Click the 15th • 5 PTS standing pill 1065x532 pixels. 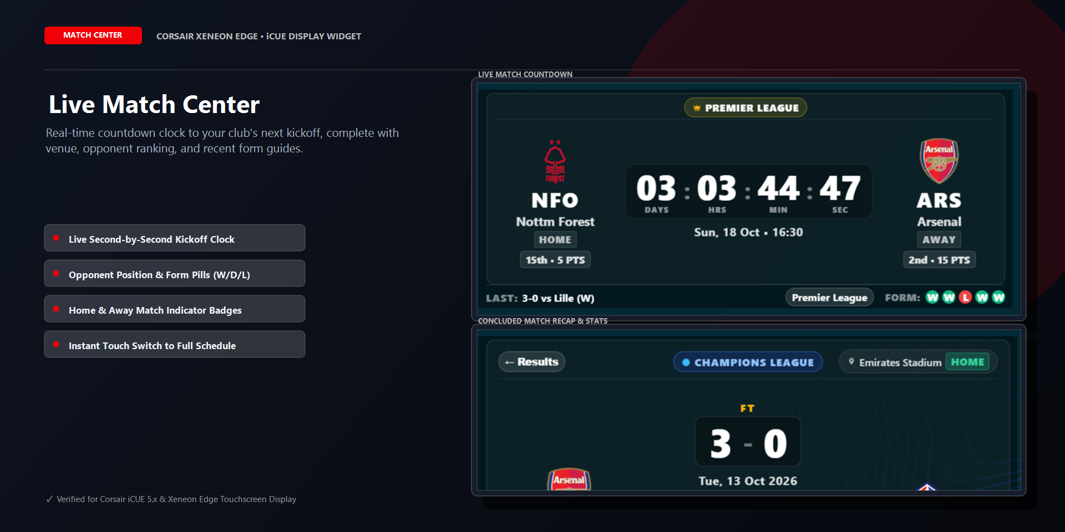555,260
